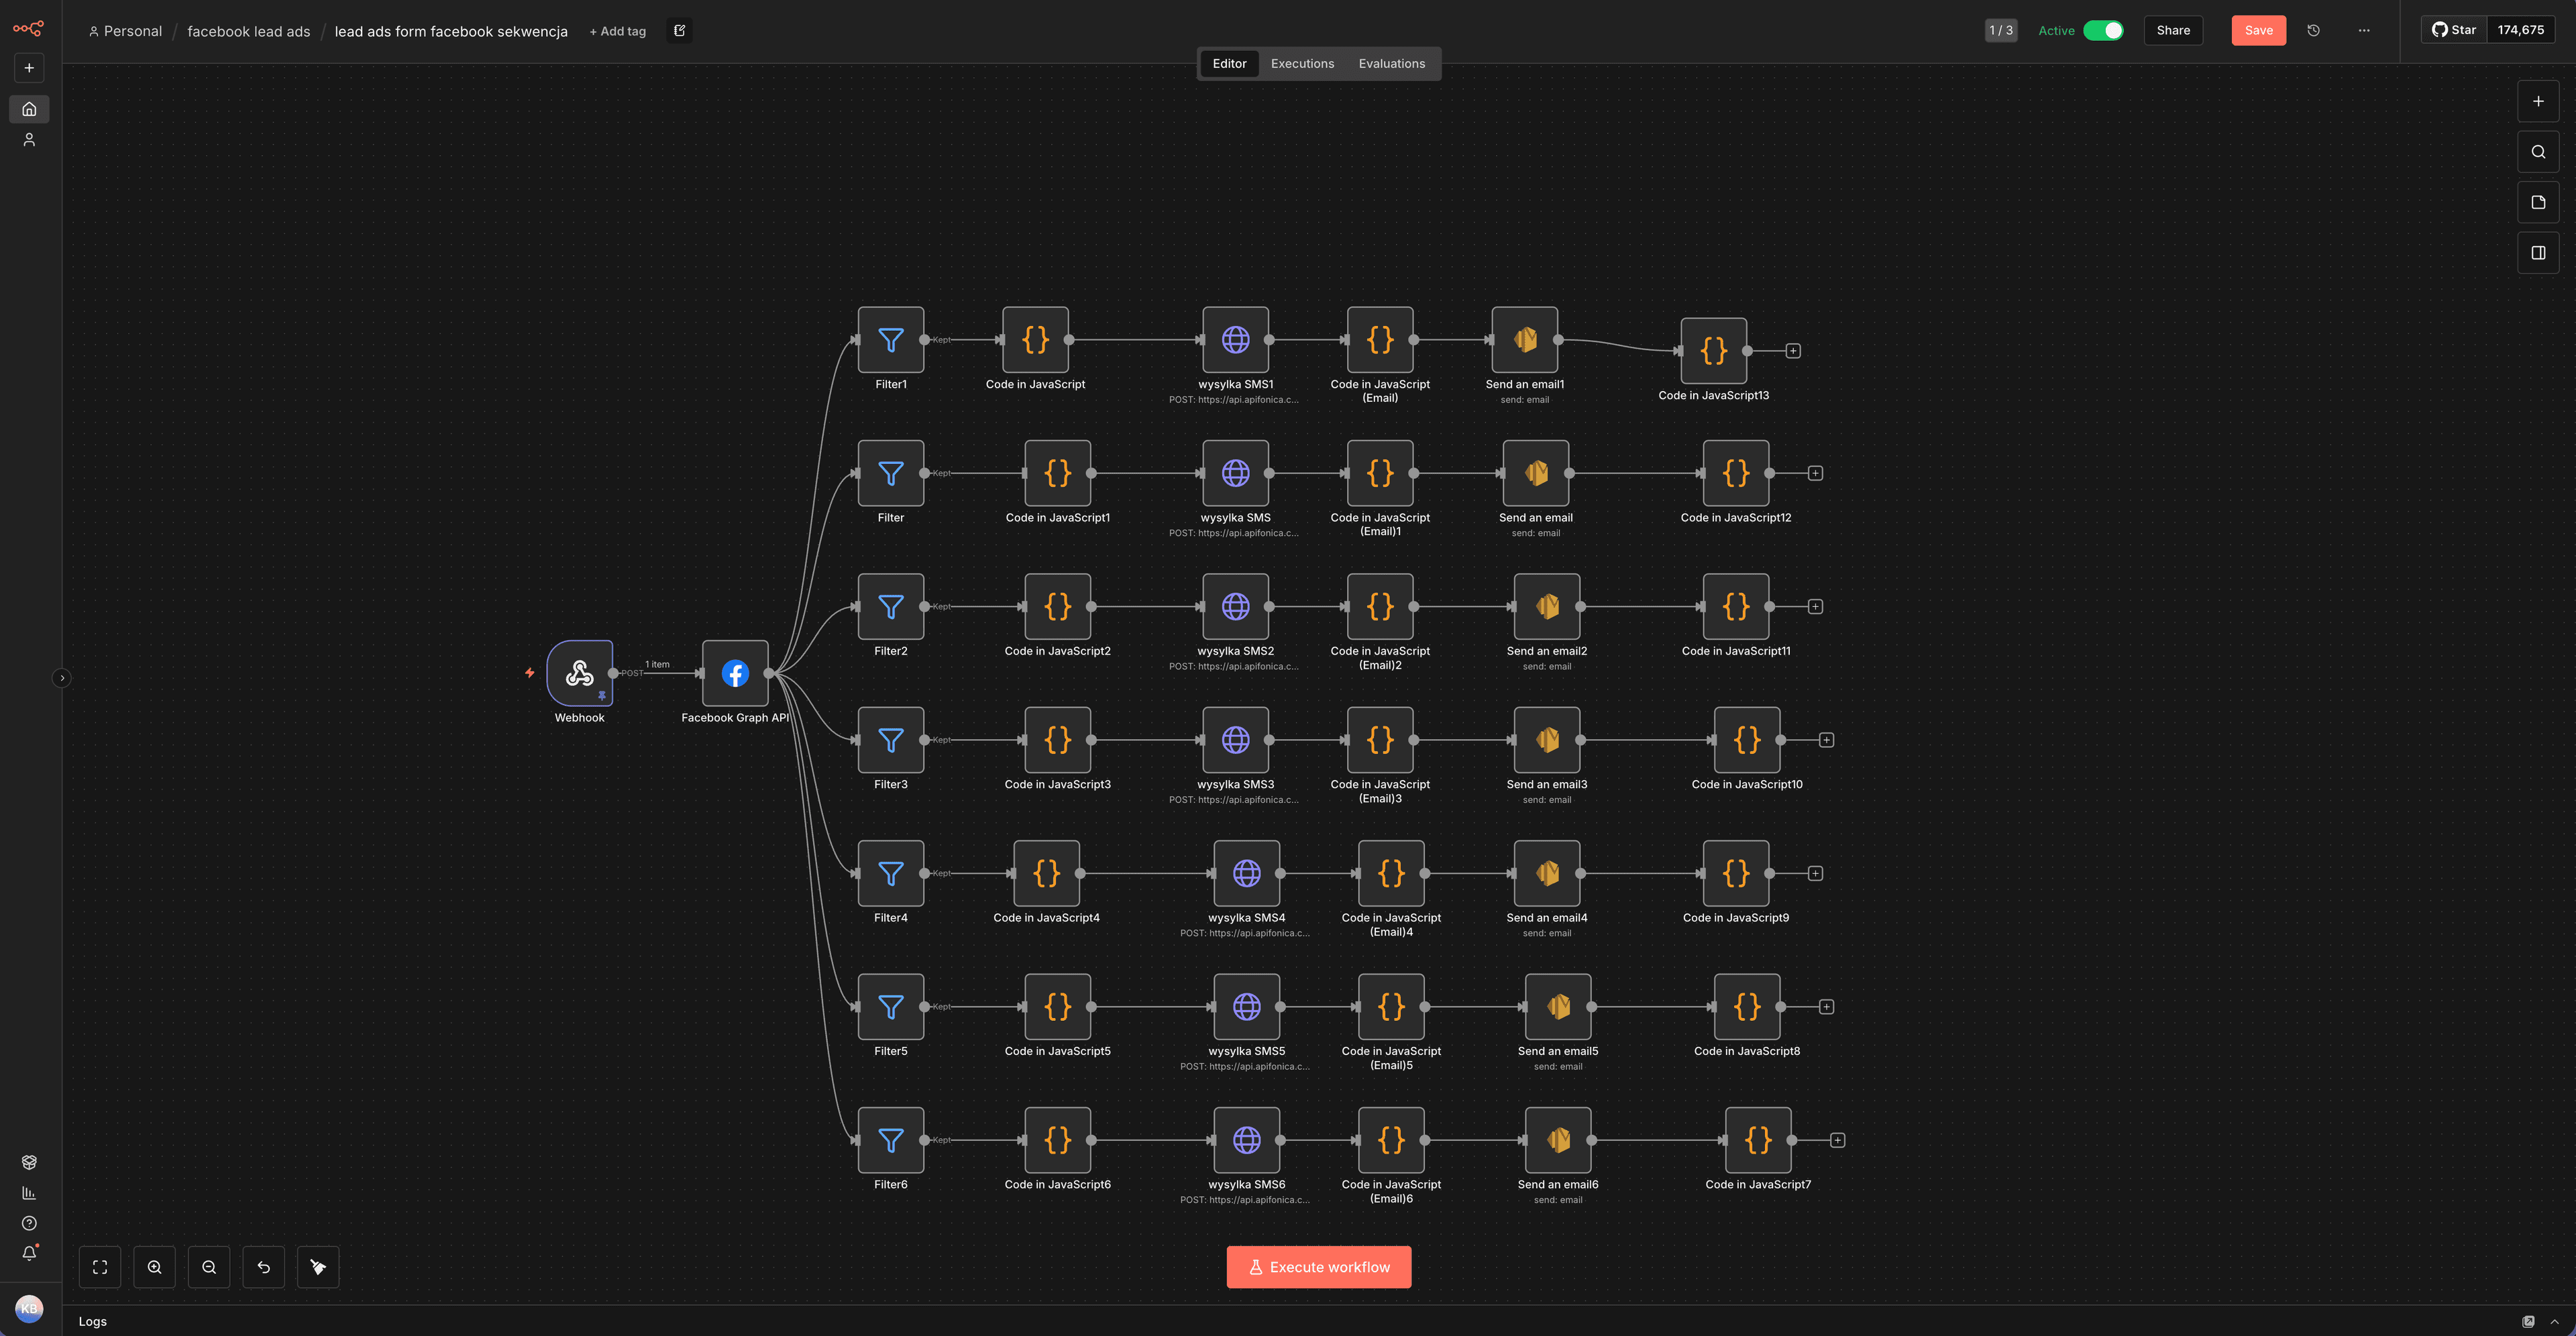
Task: Click the Execute workflow button
Action: point(1318,1267)
